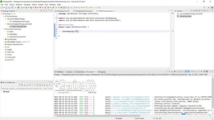This screenshot has height=120, width=214.
Task: Minimize the Package Explorer panel
Action: tap(49, 10)
